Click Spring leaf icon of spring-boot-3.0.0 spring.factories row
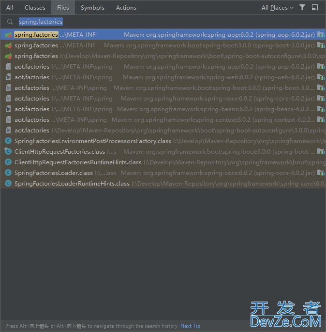326x332 pixels. coord(8,45)
